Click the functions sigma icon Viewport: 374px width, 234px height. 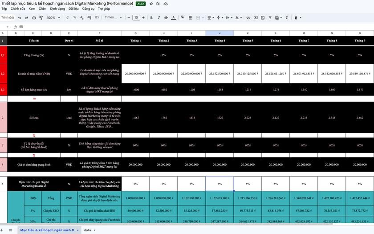(287, 18)
